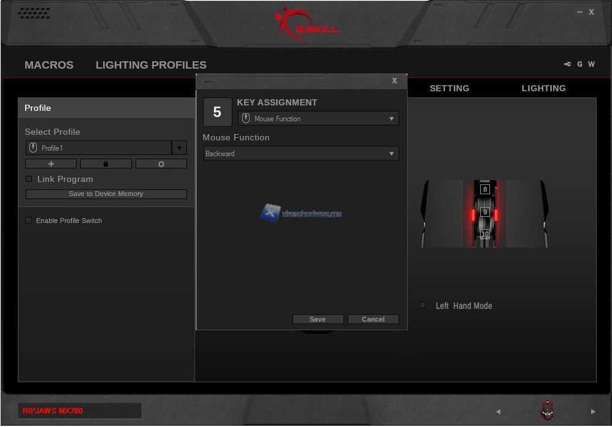Click the next device right arrow

click(x=592, y=412)
